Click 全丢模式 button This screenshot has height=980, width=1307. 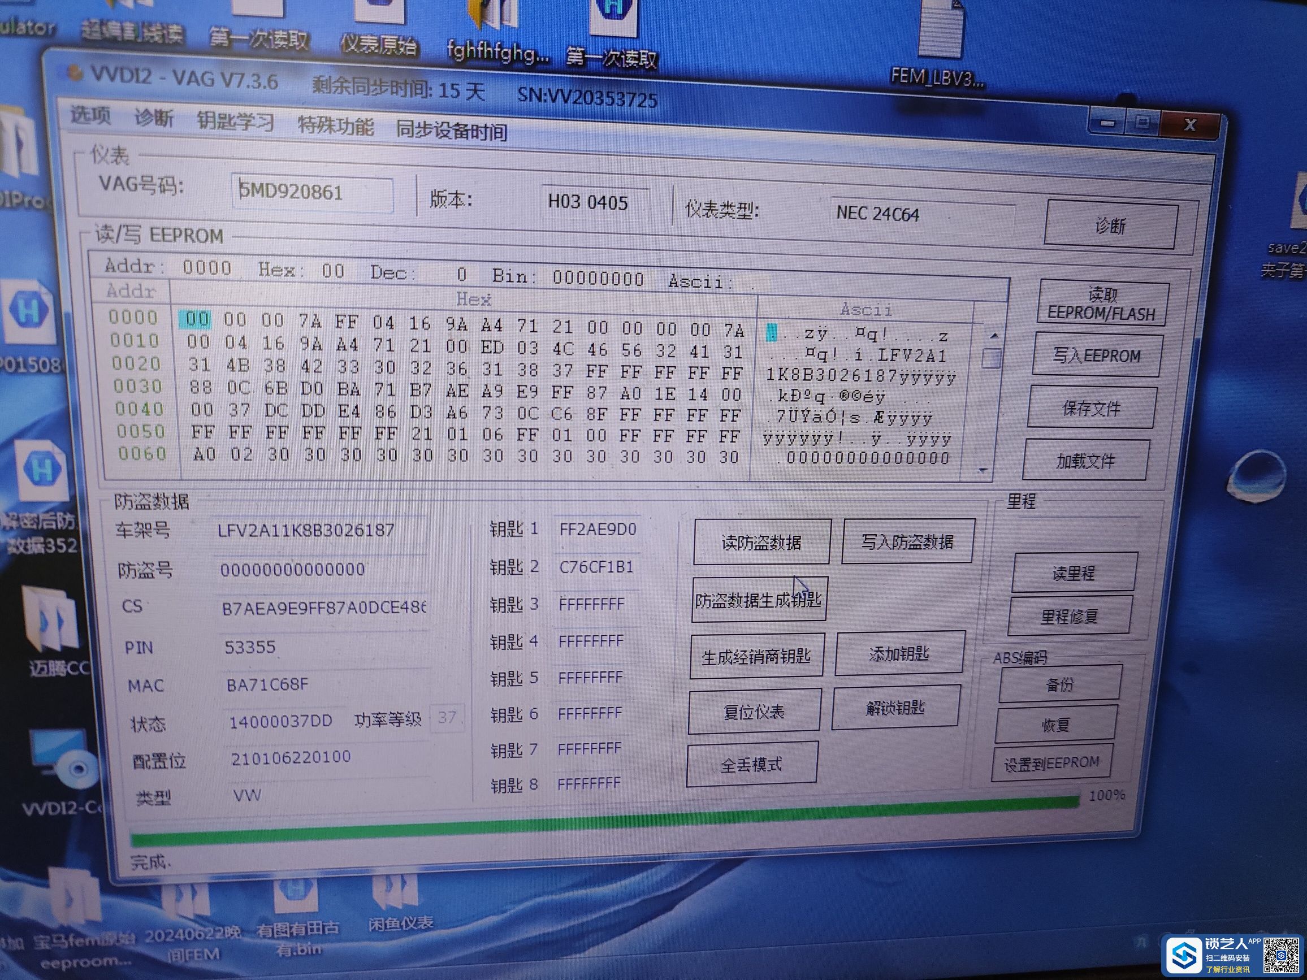pos(752,764)
